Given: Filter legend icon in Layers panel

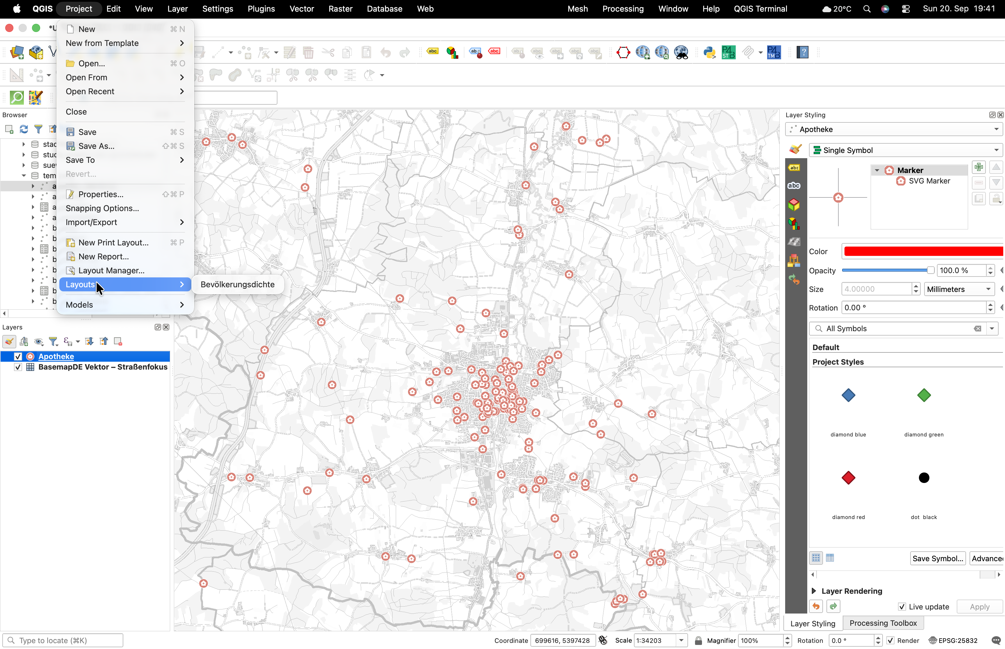Looking at the screenshot, I should [x=53, y=341].
